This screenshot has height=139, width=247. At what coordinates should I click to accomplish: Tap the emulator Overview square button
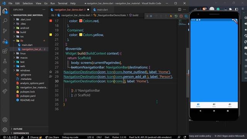coord(228,111)
